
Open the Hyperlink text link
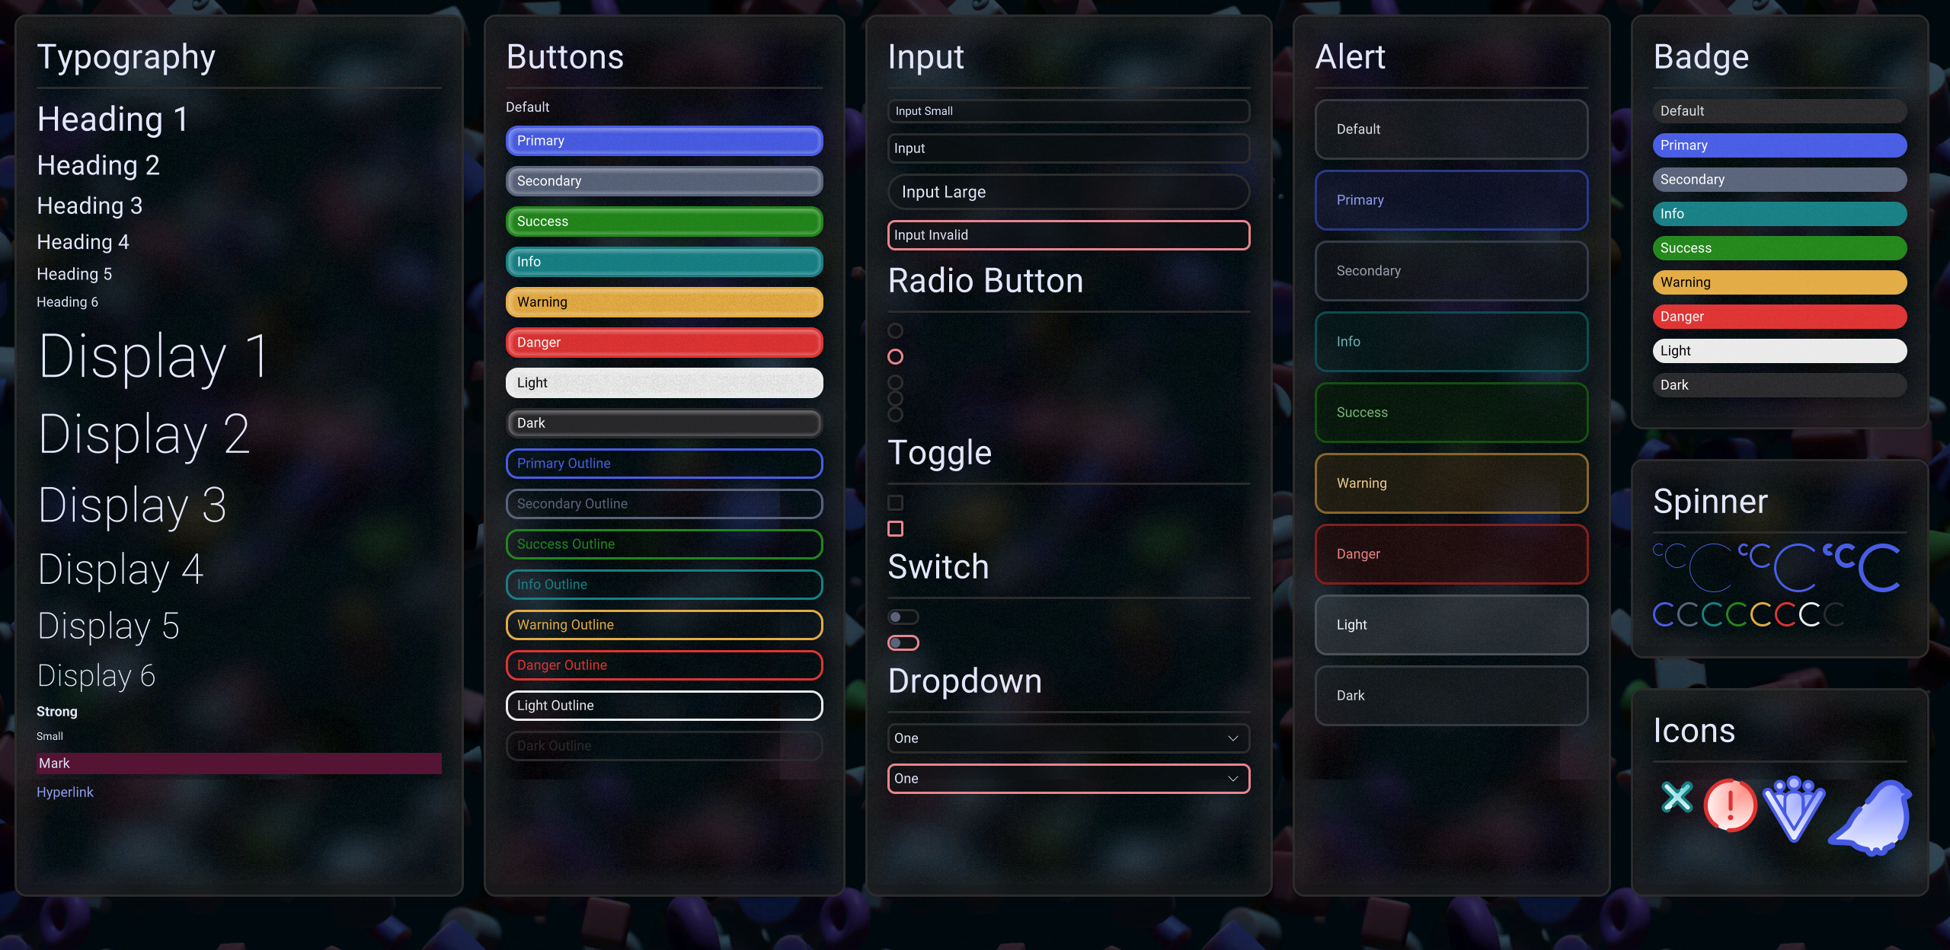coord(65,792)
